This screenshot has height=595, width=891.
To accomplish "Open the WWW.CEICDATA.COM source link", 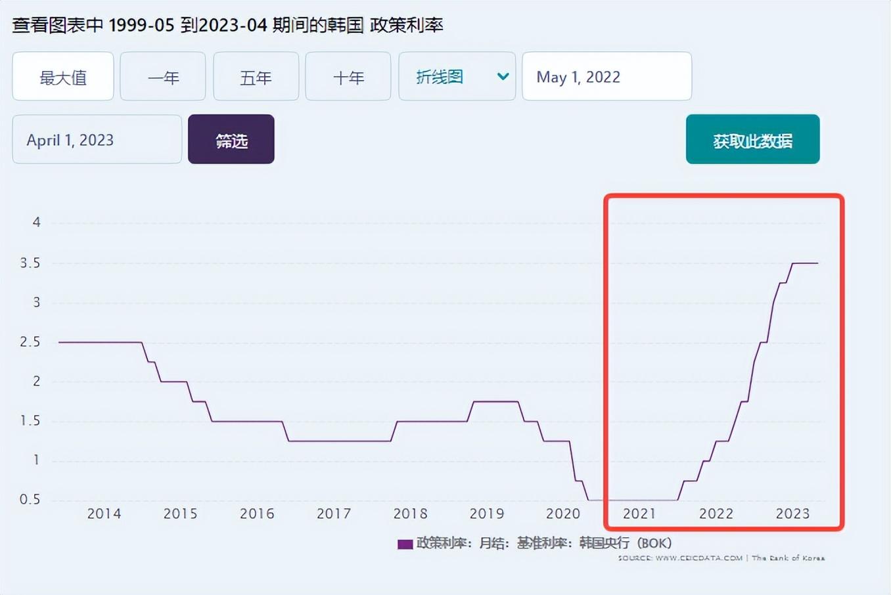I will point(698,557).
